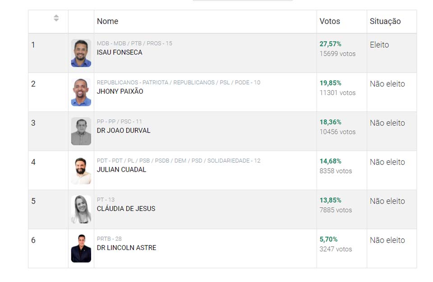Open Isau Fonseca's candidate photo
This screenshot has height=282, width=433.
click(x=81, y=53)
